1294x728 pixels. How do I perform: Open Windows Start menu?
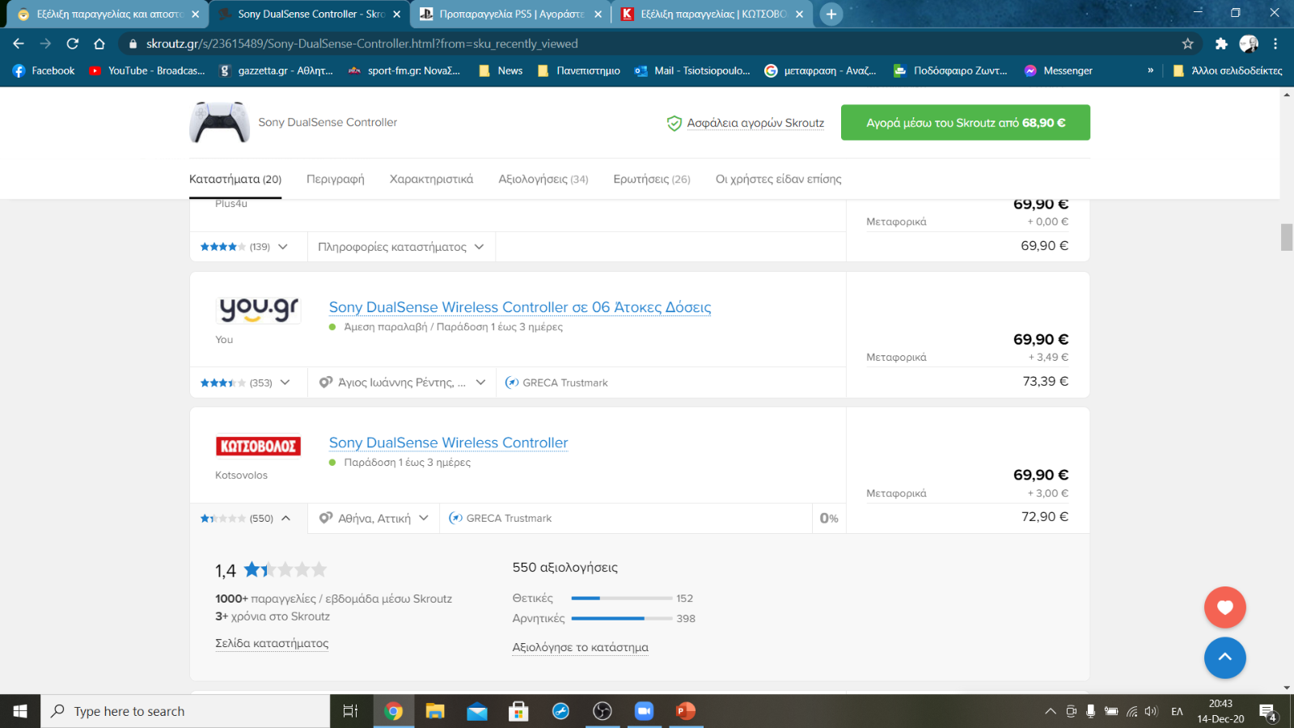[x=20, y=711]
